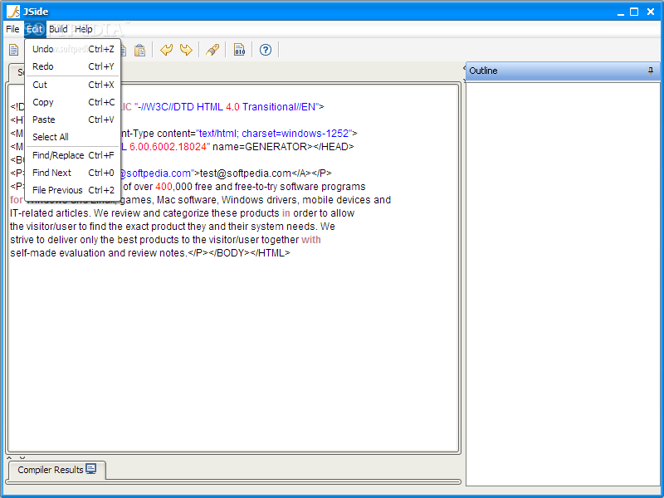Click text 'test@softpedia.com' in the editor
664x498 pixels.
(x=246, y=173)
